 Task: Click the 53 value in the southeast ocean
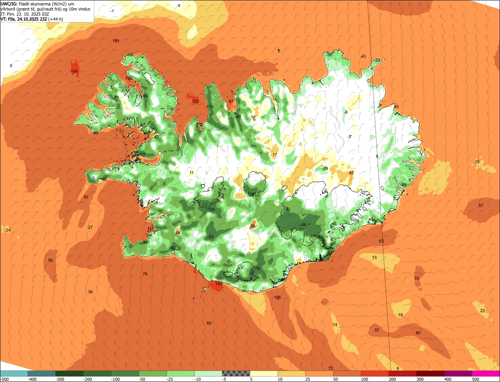click(417, 278)
